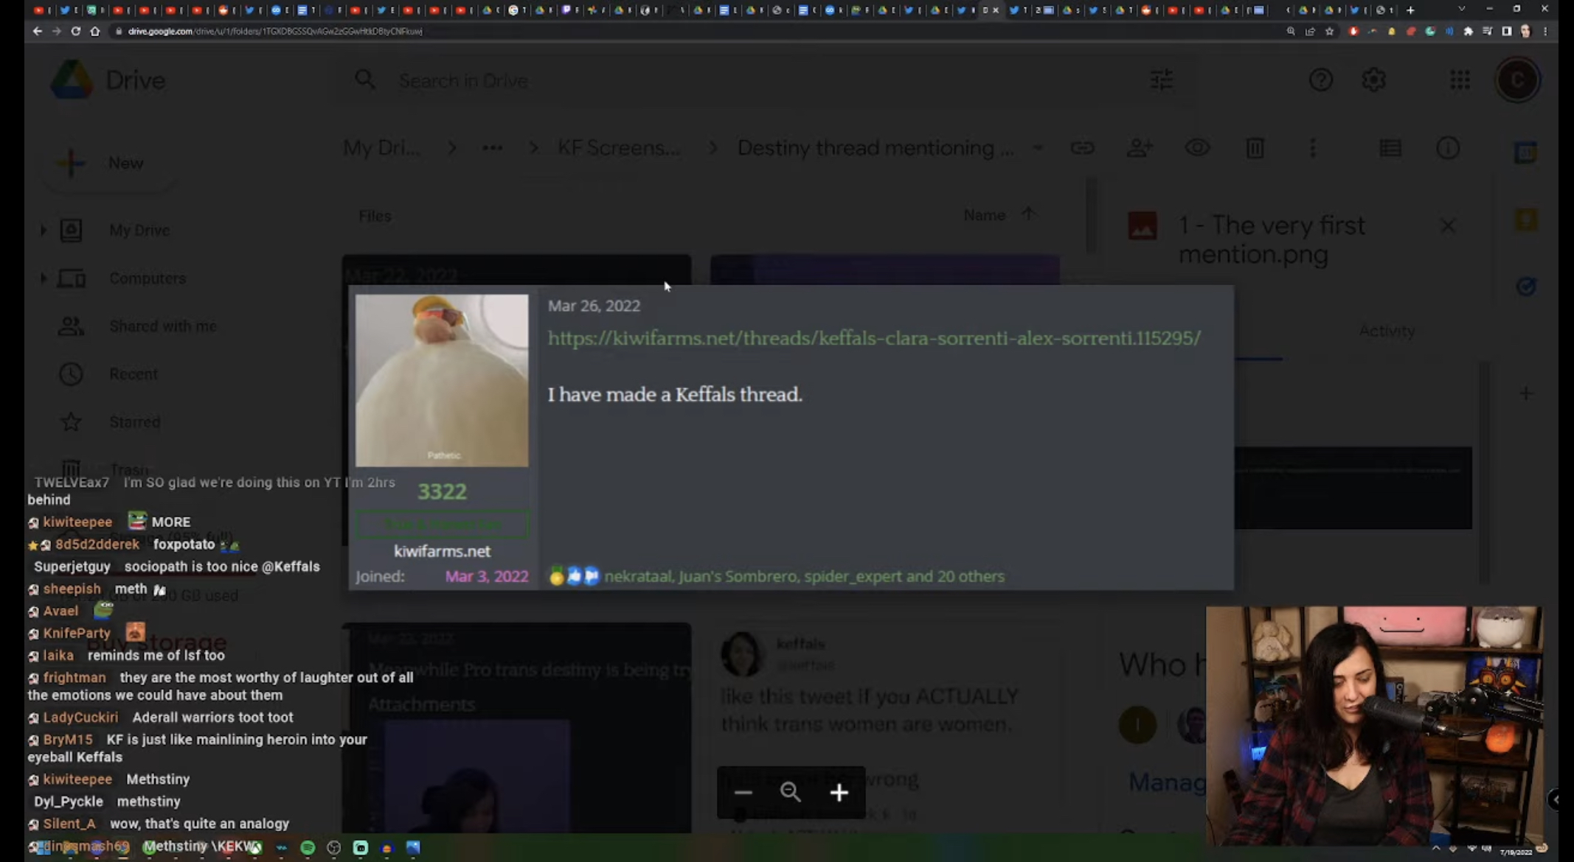
Task: Click browser Home button
Action: point(94,31)
